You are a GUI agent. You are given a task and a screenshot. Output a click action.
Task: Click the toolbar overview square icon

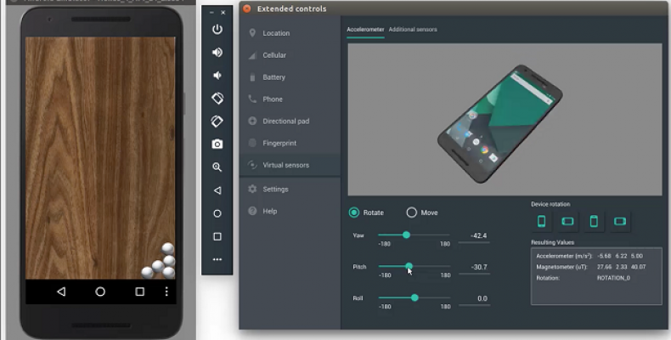[x=217, y=236]
